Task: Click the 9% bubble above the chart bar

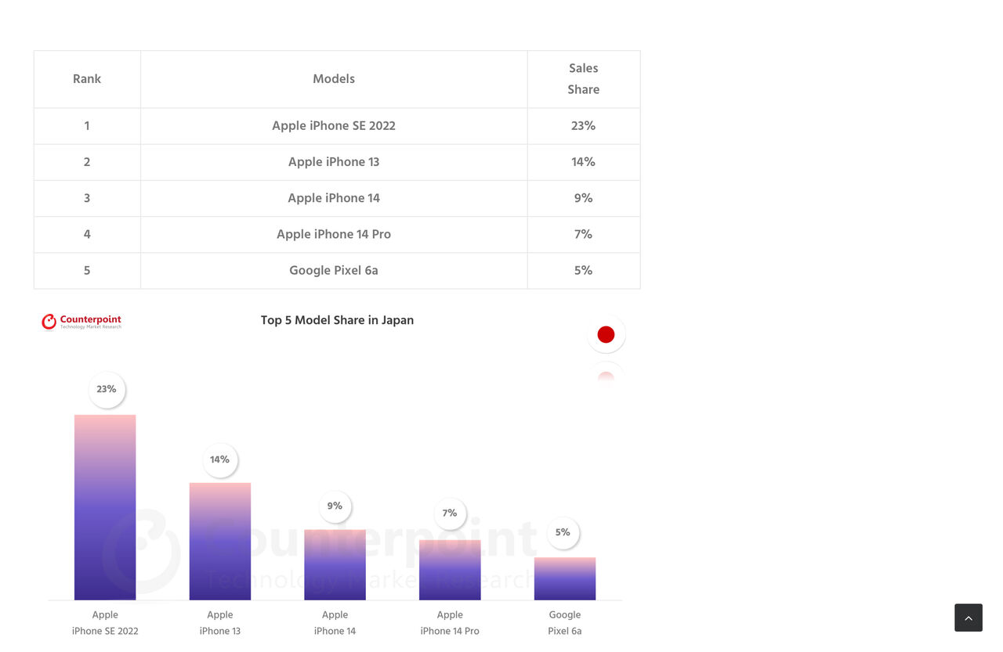Action: point(335,506)
